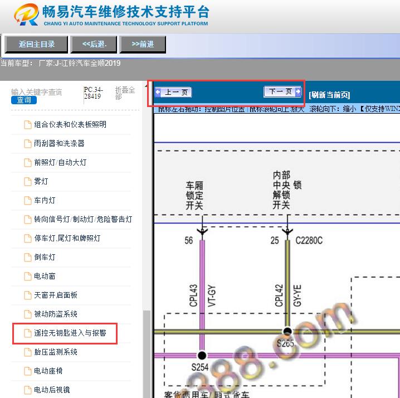This screenshot has width=400, height=398.
Task: Click the S254 splice node
Action: tap(202, 355)
